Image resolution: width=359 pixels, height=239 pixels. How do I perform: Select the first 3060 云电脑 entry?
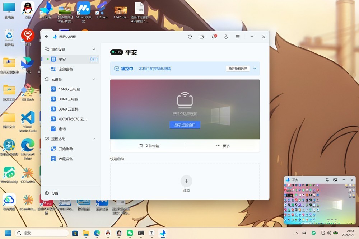[70, 99]
